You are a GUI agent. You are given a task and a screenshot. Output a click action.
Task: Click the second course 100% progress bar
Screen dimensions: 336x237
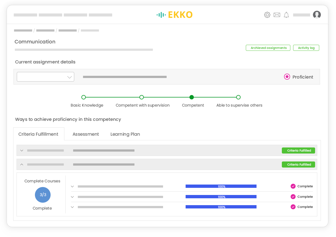(x=221, y=197)
